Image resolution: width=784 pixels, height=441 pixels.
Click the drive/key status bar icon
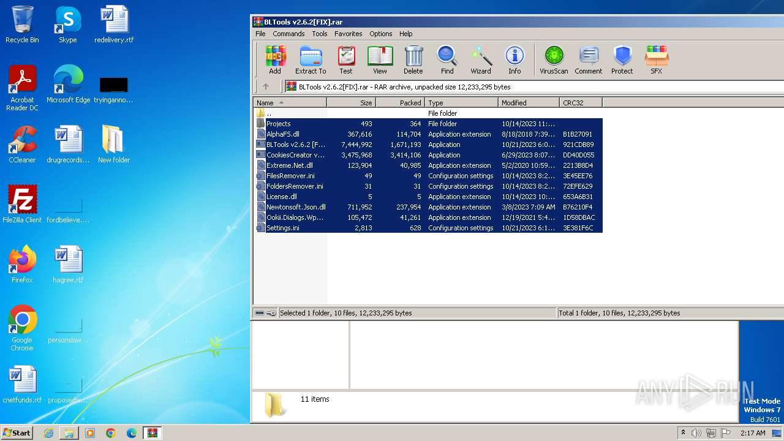(x=265, y=313)
